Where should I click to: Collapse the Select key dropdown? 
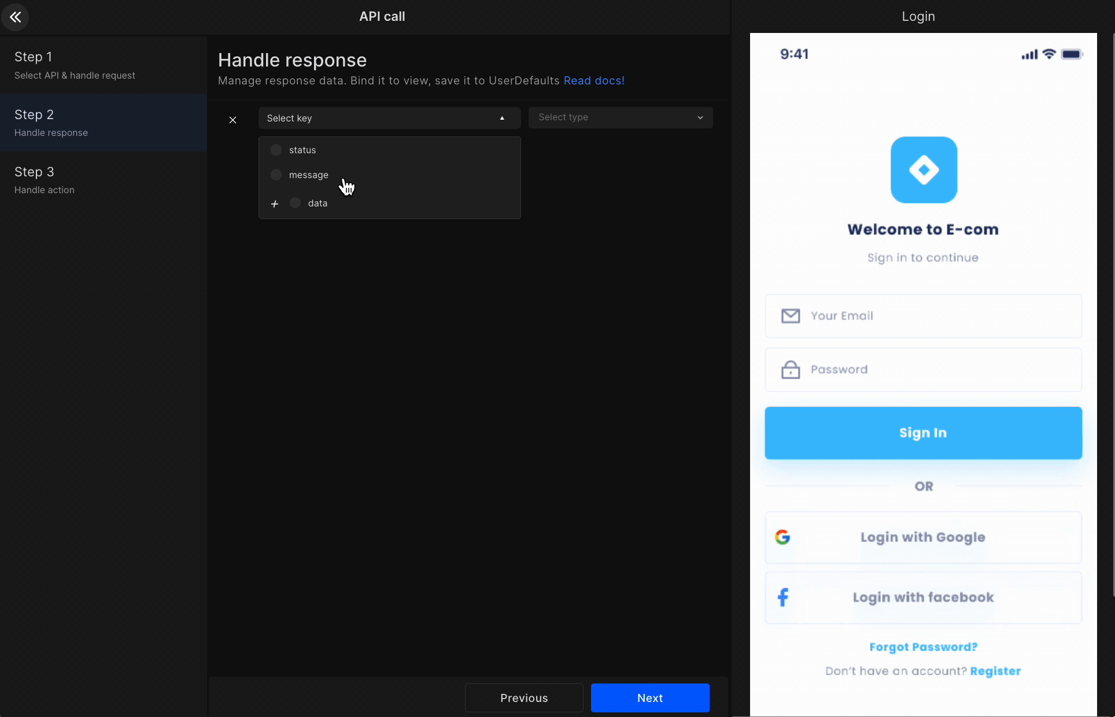[502, 118]
